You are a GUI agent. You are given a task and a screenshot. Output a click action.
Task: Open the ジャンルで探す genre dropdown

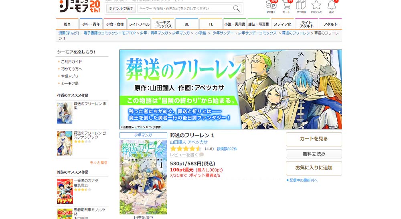(x=121, y=8)
